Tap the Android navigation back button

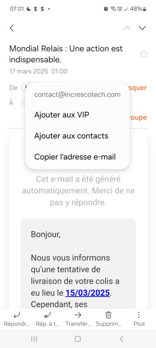(x=121, y=339)
